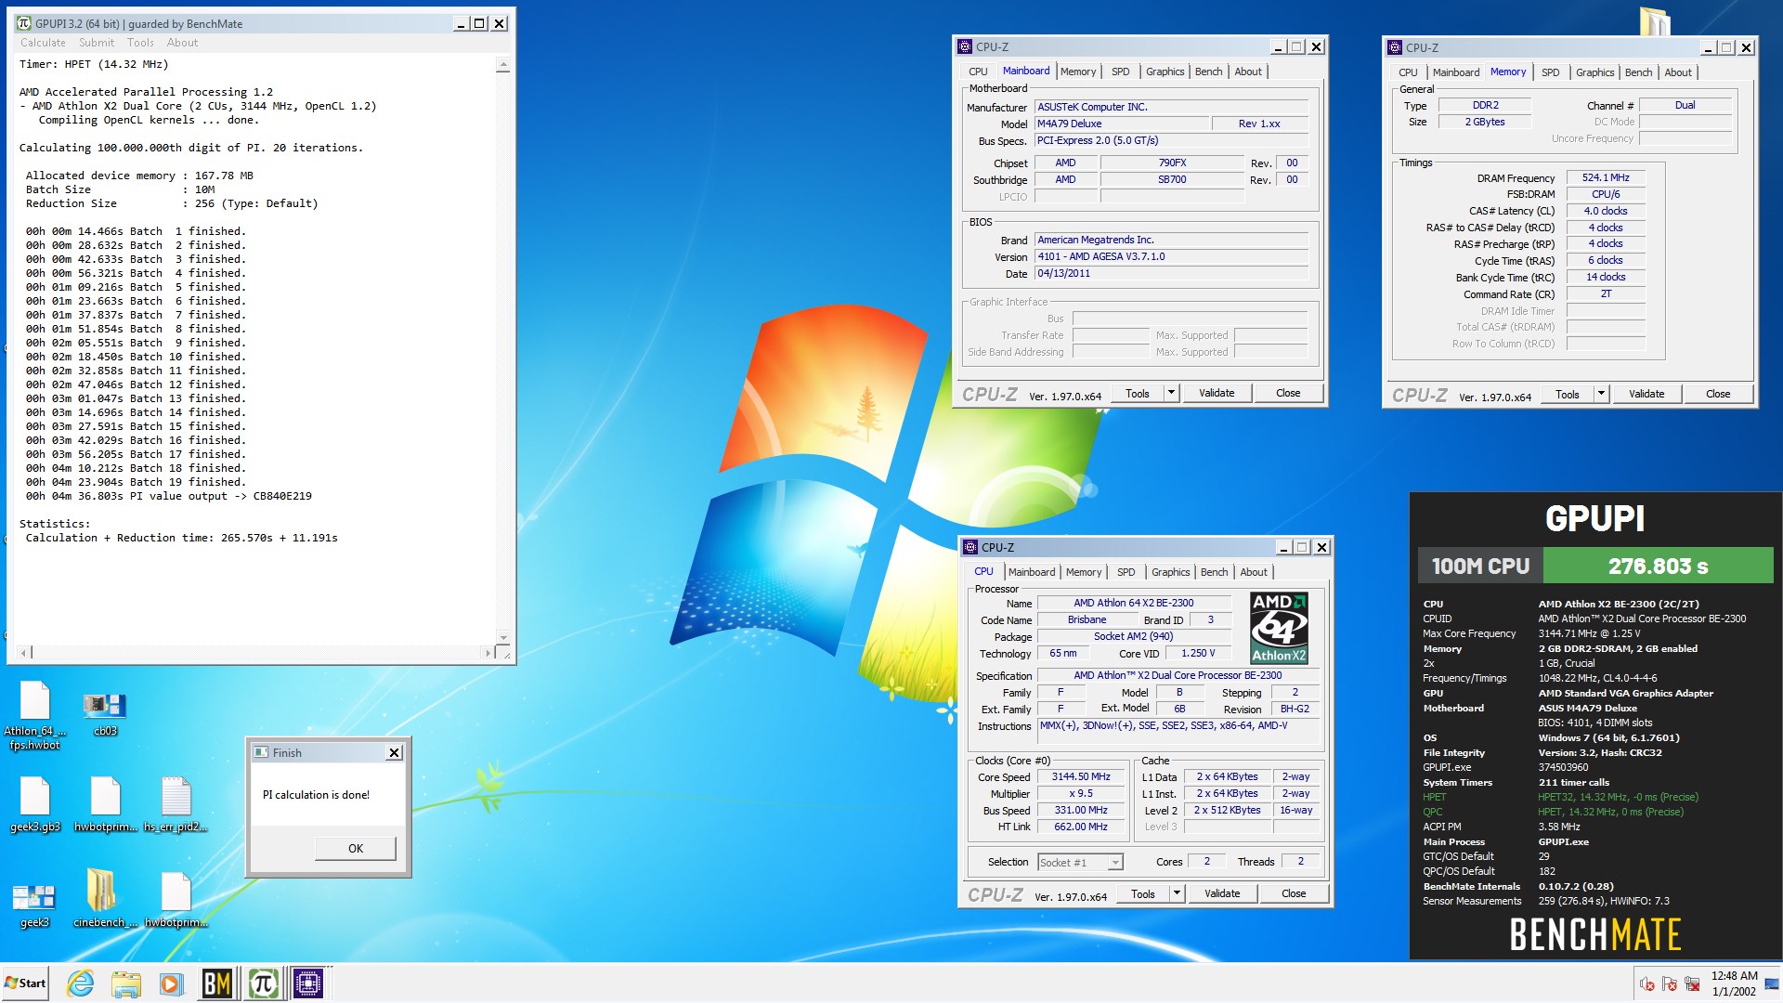Switch to GPUPI via pi taskbar icon
1783x1003 pixels.
click(x=263, y=983)
